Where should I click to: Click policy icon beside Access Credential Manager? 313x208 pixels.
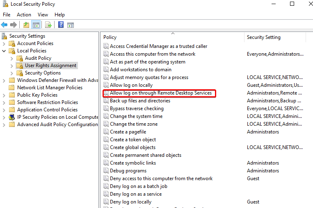coord(106,46)
